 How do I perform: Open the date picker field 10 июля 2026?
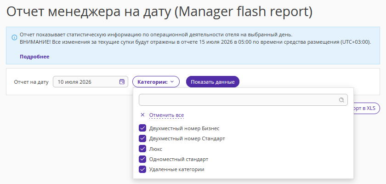91,82
